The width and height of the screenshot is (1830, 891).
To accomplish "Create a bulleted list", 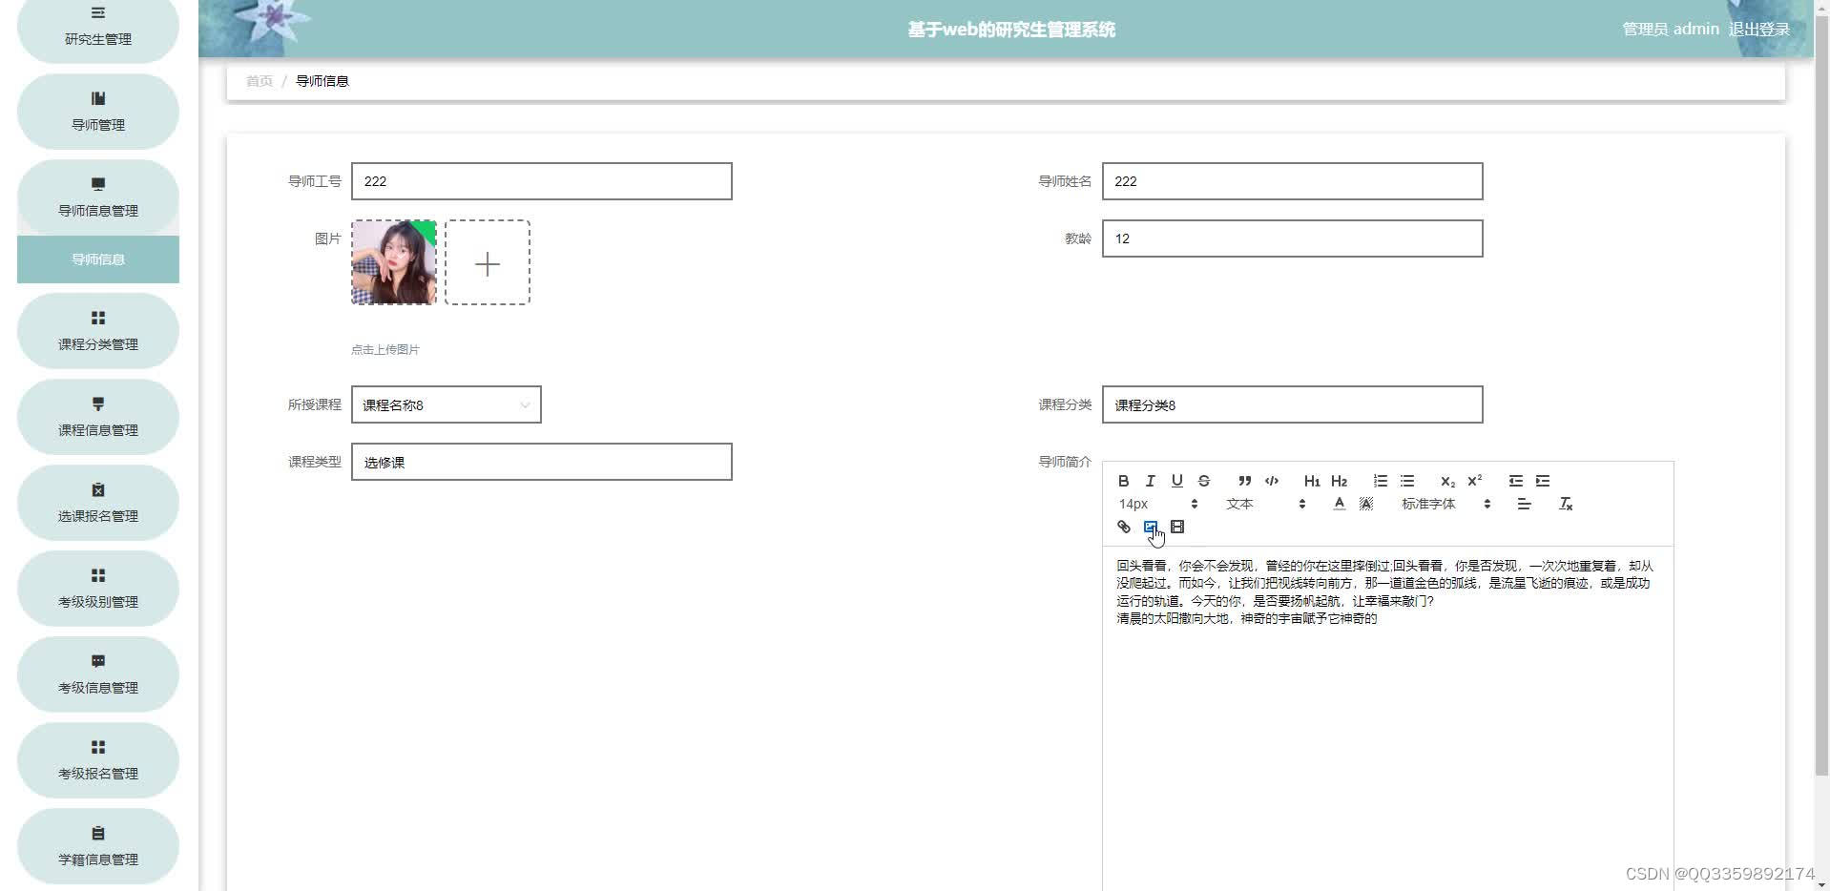I will coord(1406,481).
